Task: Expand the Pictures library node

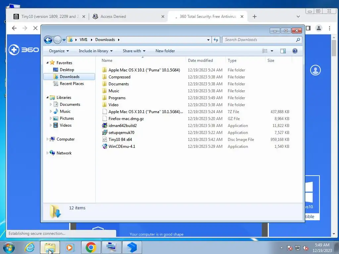Action: [x=51, y=118]
